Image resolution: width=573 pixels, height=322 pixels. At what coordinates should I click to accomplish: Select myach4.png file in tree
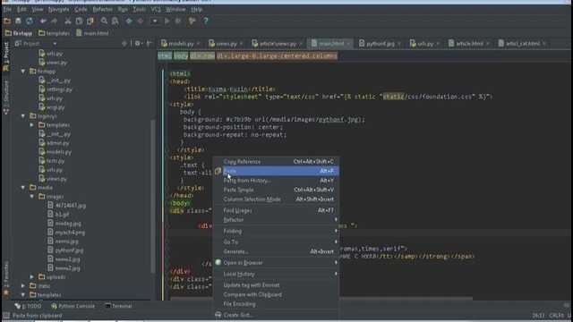tap(70, 233)
